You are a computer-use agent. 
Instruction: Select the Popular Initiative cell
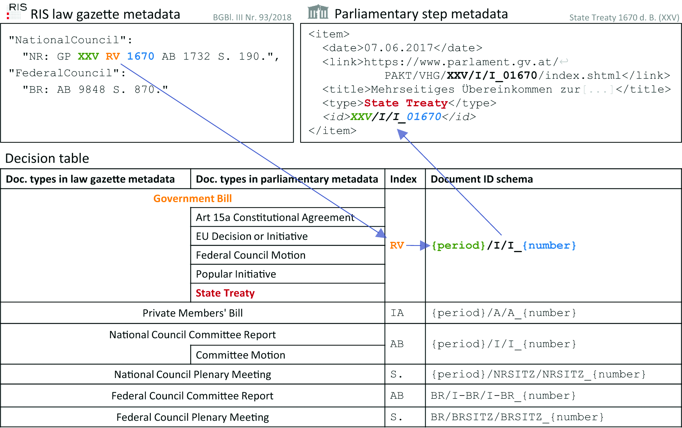pos(236,274)
